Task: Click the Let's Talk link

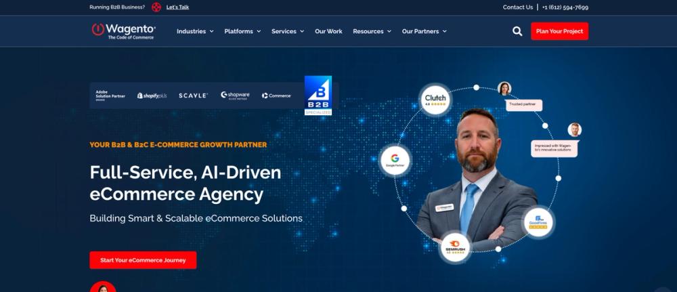Action: [x=177, y=7]
